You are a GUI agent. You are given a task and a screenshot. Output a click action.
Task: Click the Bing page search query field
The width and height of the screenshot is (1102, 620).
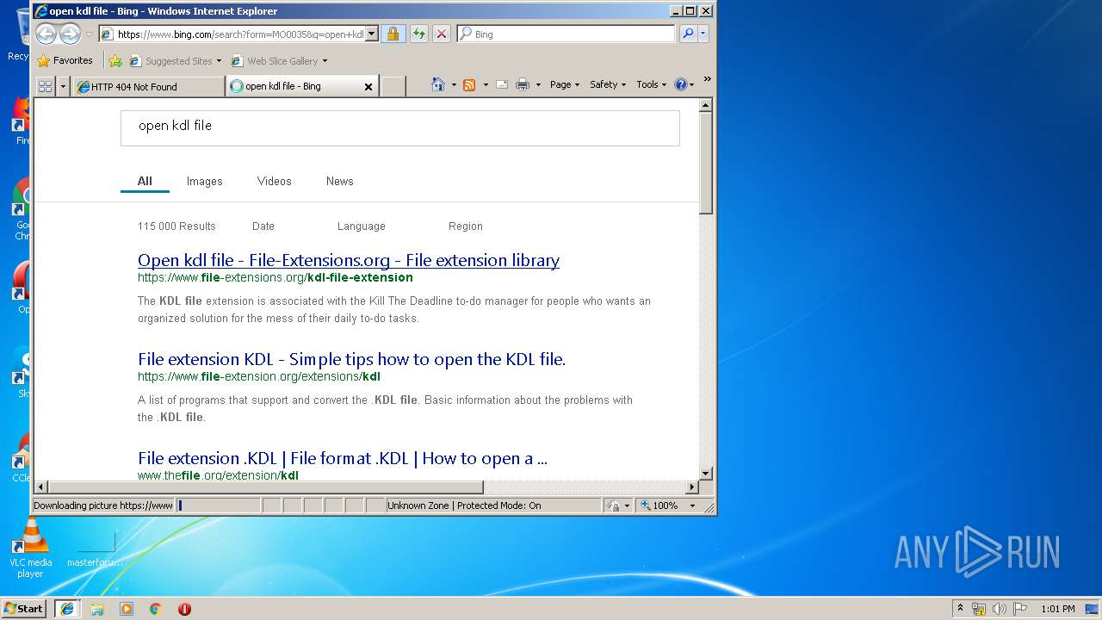point(400,127)
